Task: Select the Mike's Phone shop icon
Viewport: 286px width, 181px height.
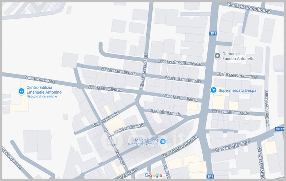Action: click(x=163, y=142)
